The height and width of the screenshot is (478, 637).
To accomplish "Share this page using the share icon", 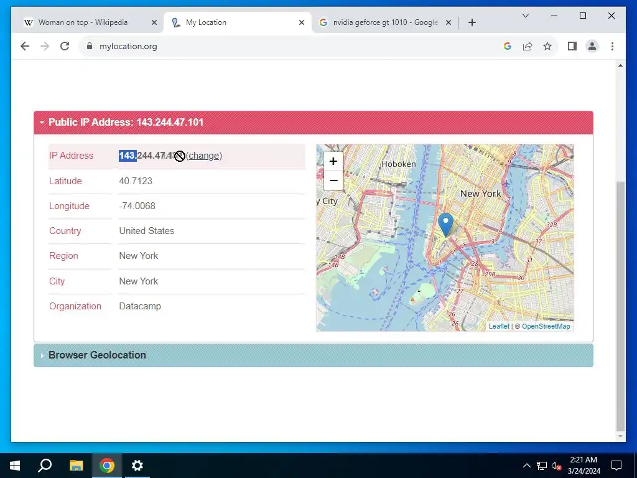I will click(528, 46).
